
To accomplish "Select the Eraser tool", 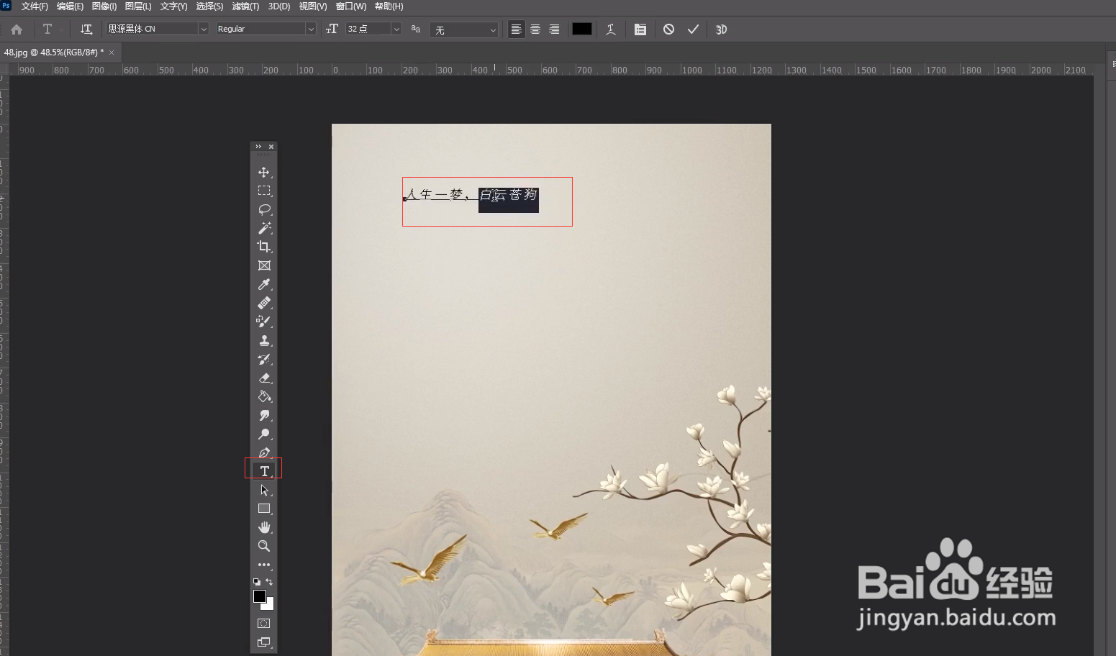I will point(264,378).
